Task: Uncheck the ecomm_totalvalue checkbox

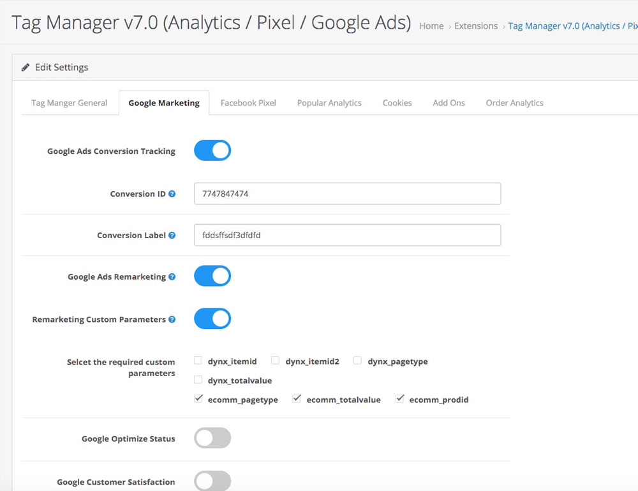Action: click(x=297, y=398)
